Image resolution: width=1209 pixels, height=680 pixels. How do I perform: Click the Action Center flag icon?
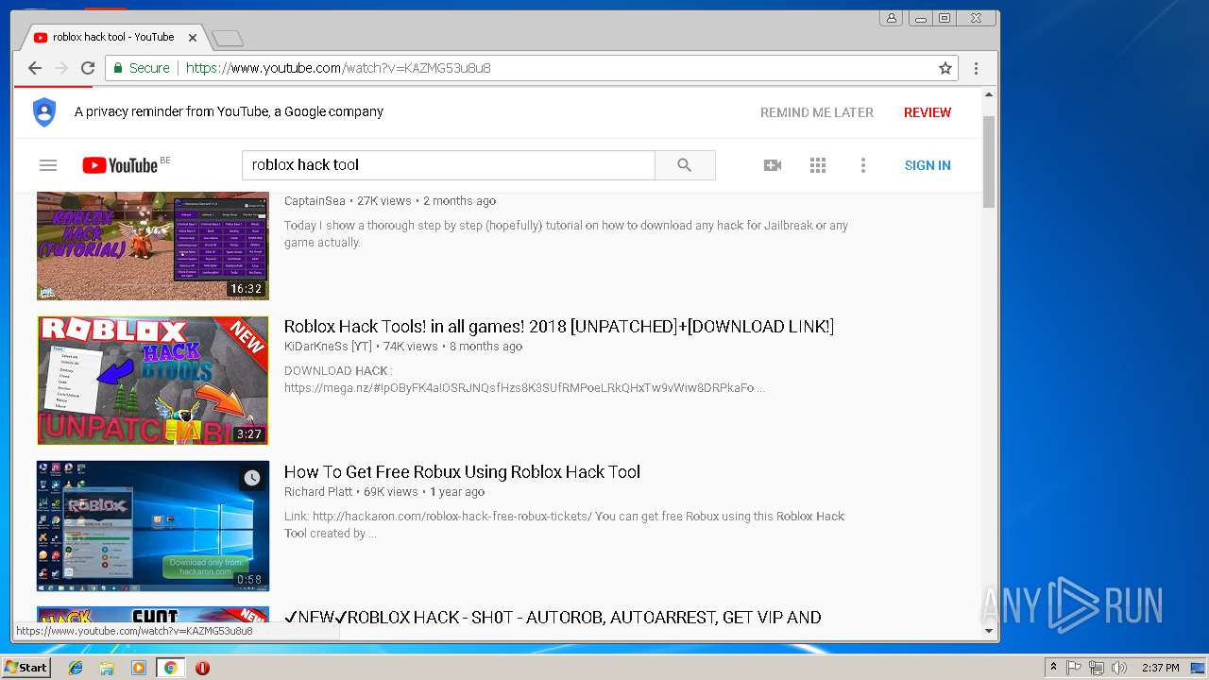tap(1074, 668)
